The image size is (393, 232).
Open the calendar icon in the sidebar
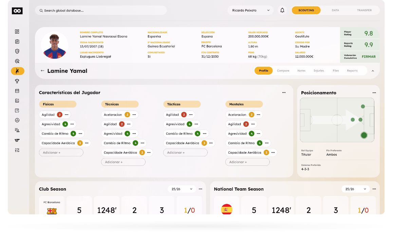[17, 91]
